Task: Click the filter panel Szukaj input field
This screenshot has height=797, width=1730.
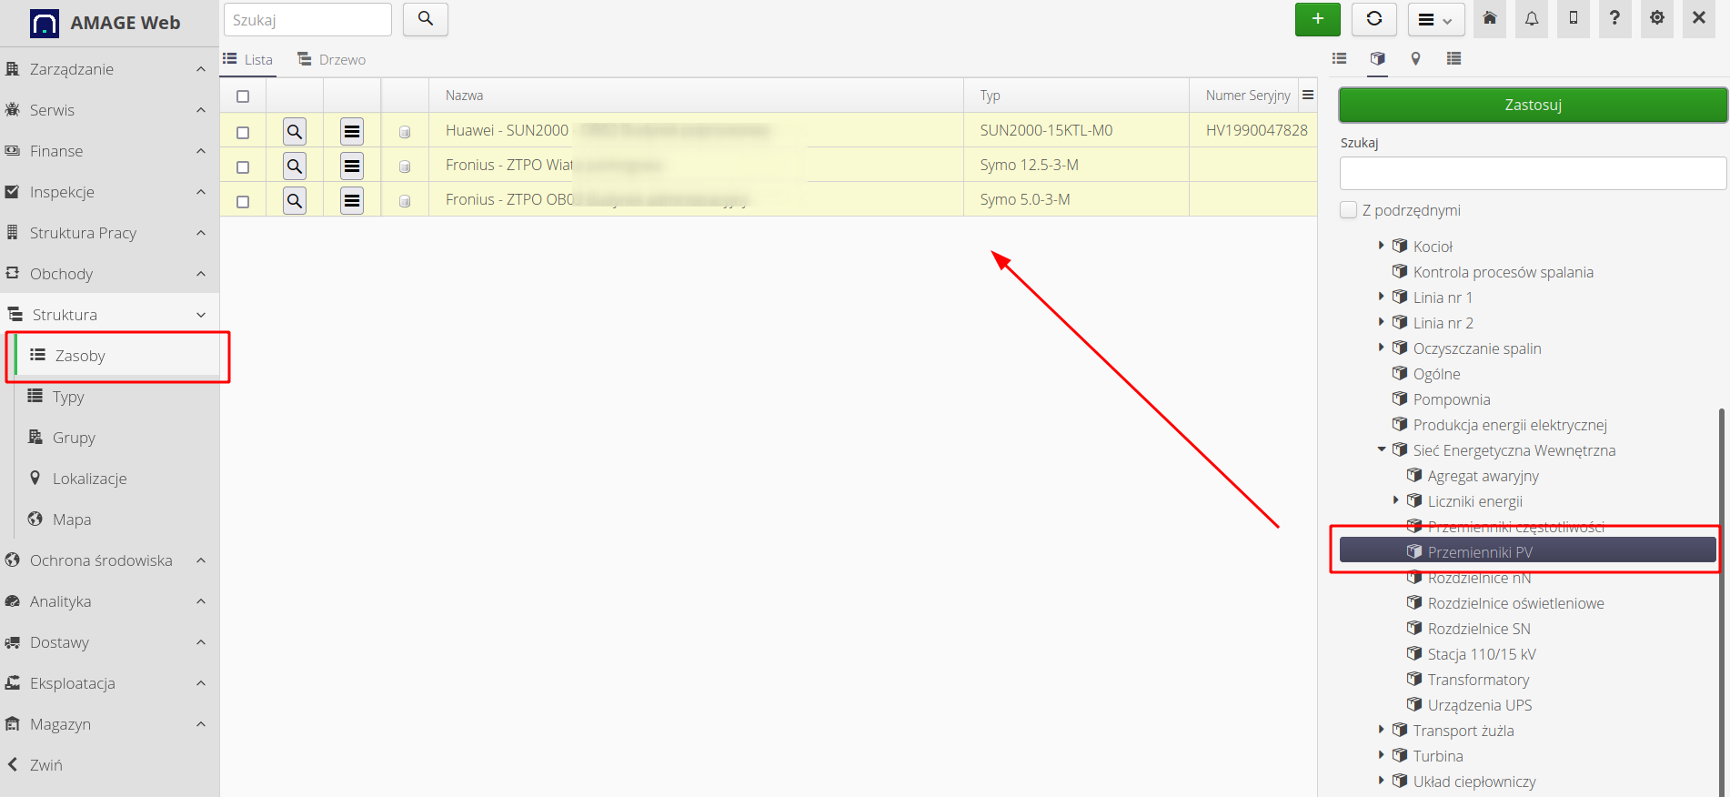Action: (1533, 174)
